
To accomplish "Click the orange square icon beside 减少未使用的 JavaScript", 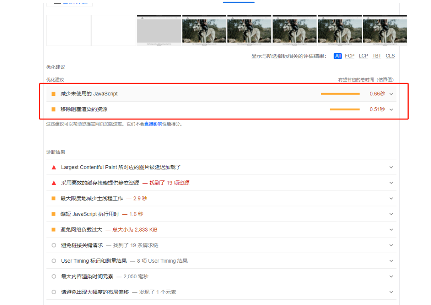I will (x=53, y=93).
